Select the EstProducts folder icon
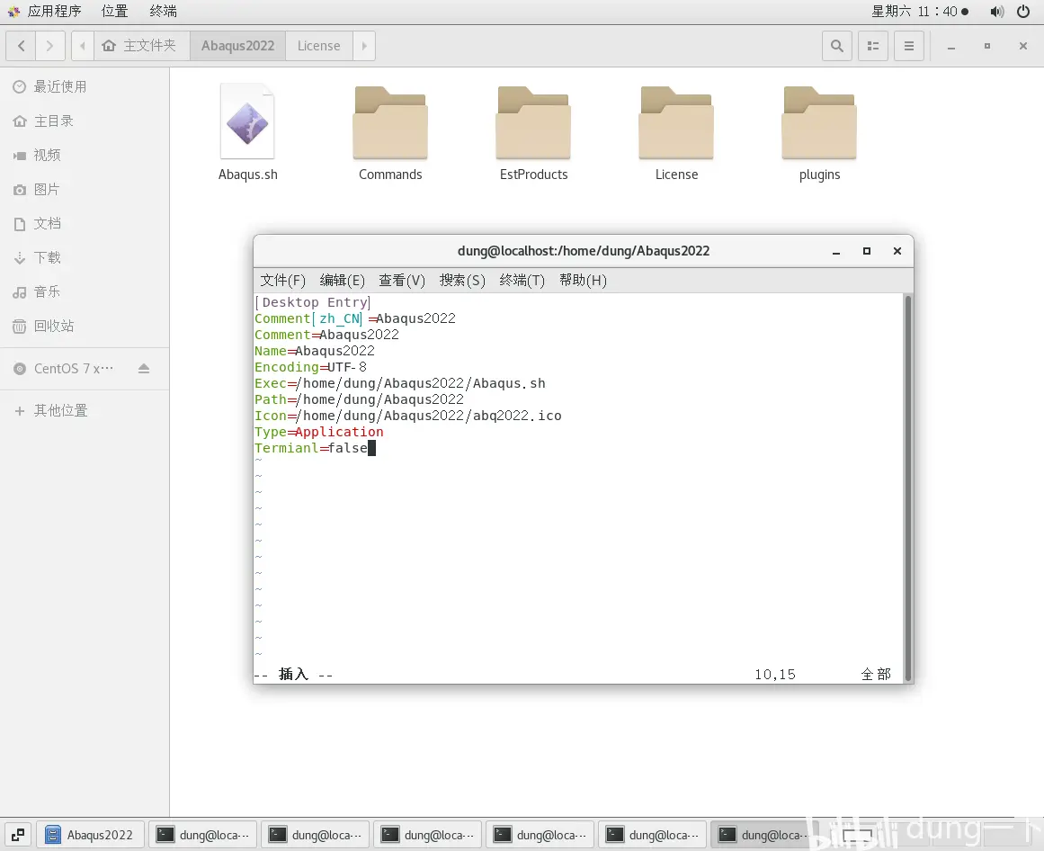 tap(533, 123)
